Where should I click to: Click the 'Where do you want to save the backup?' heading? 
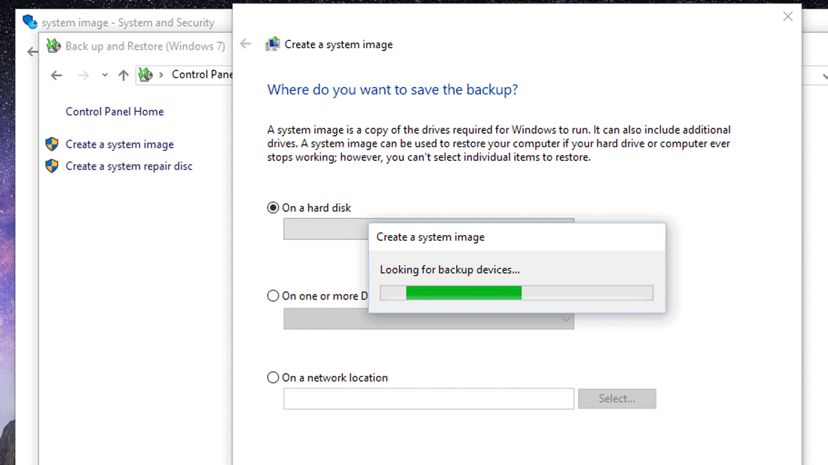point(392,90)
